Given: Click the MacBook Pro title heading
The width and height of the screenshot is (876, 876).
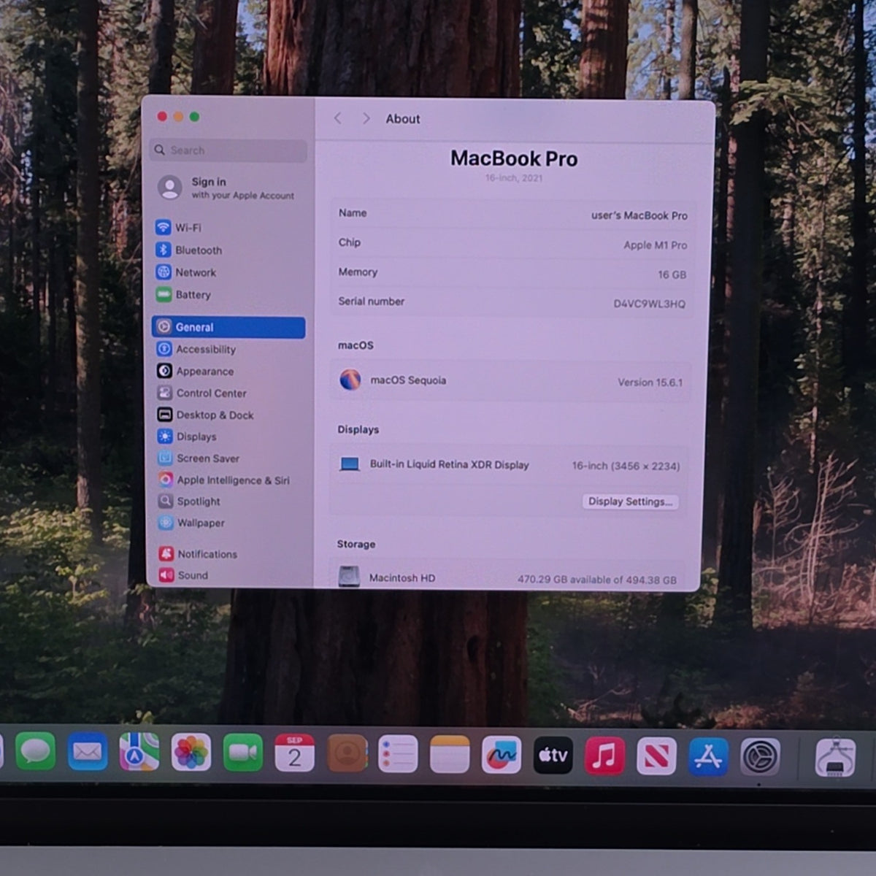Looking at the screenshot, I should tap(514, 158).
